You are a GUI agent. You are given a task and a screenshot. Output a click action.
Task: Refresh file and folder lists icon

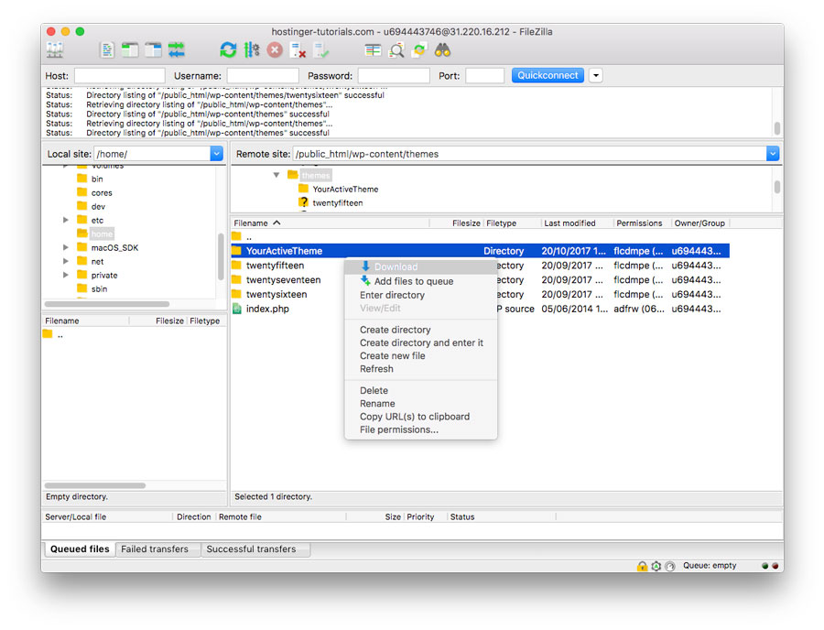click(228, 50)
